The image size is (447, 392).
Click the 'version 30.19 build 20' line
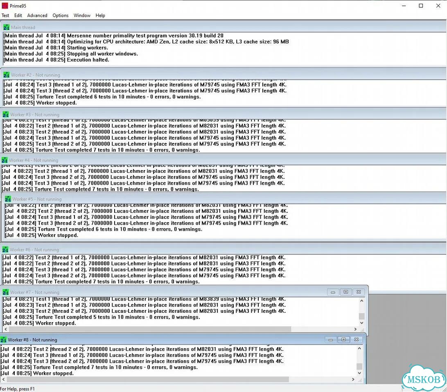point(113,36)
